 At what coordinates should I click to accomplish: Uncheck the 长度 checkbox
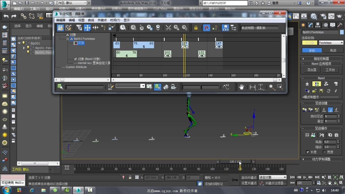coord(307,152)
